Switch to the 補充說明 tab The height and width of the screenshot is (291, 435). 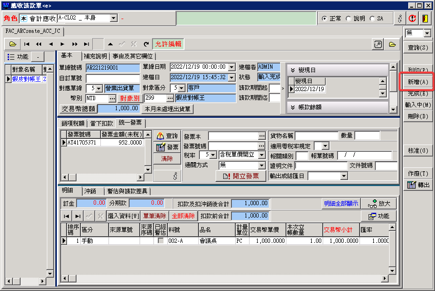click(x=96, y=56)
